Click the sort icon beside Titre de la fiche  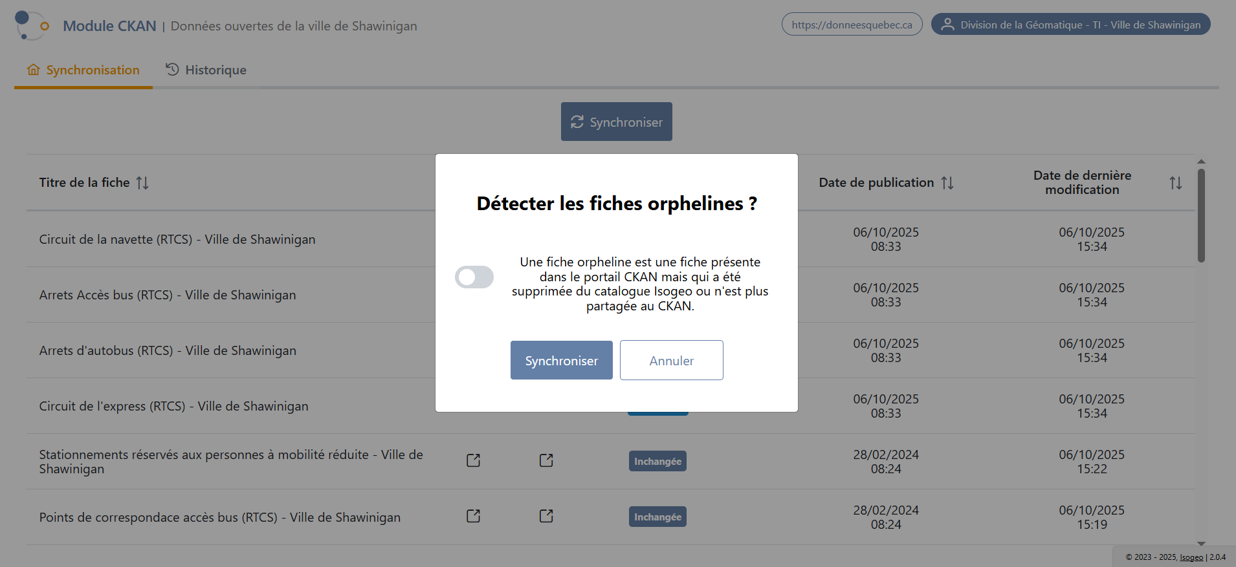click(x=142, y=182)
